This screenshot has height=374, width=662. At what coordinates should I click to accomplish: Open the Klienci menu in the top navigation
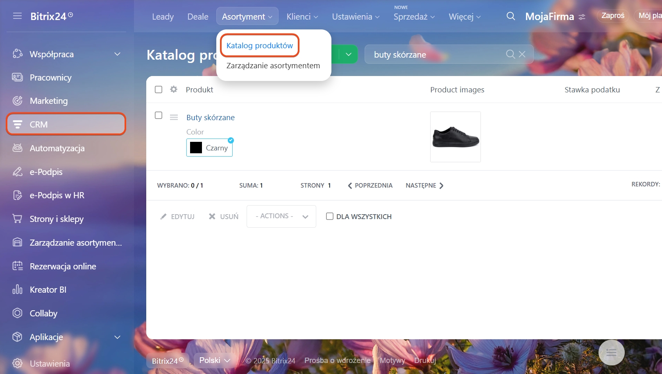point(302,17)
